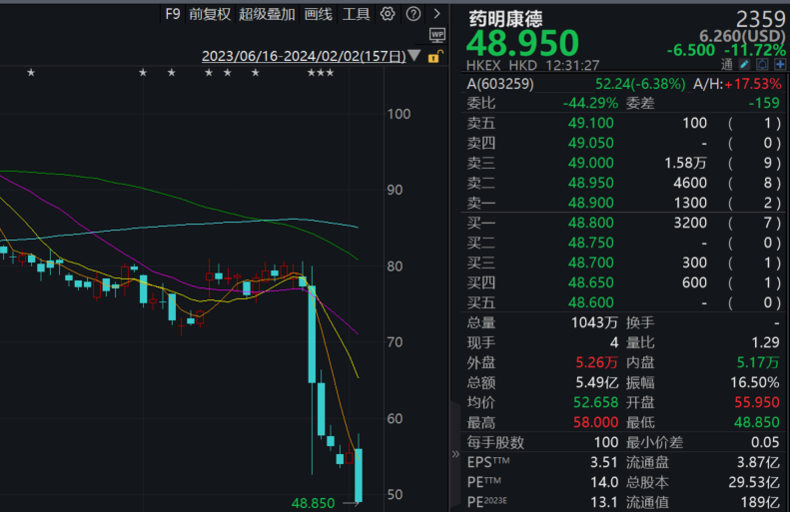Select 买一 price 48.800
The image size is (790, 512).
pos(590,223)
